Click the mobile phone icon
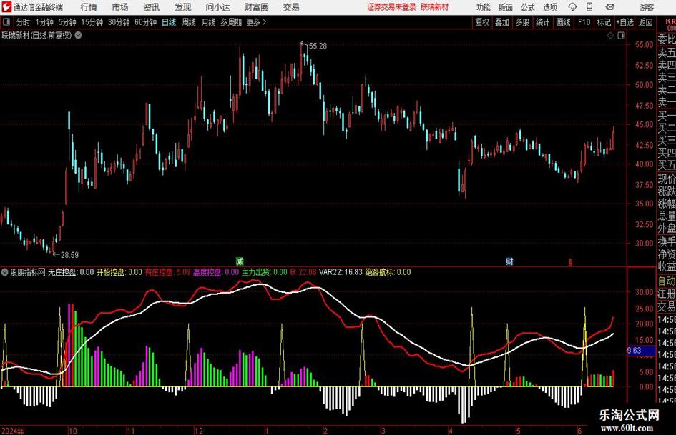The height and width of the screenshot is (435, 676). [589, 7]
